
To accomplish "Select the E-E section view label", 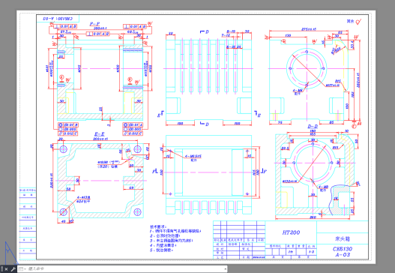I will coord(99,134).
